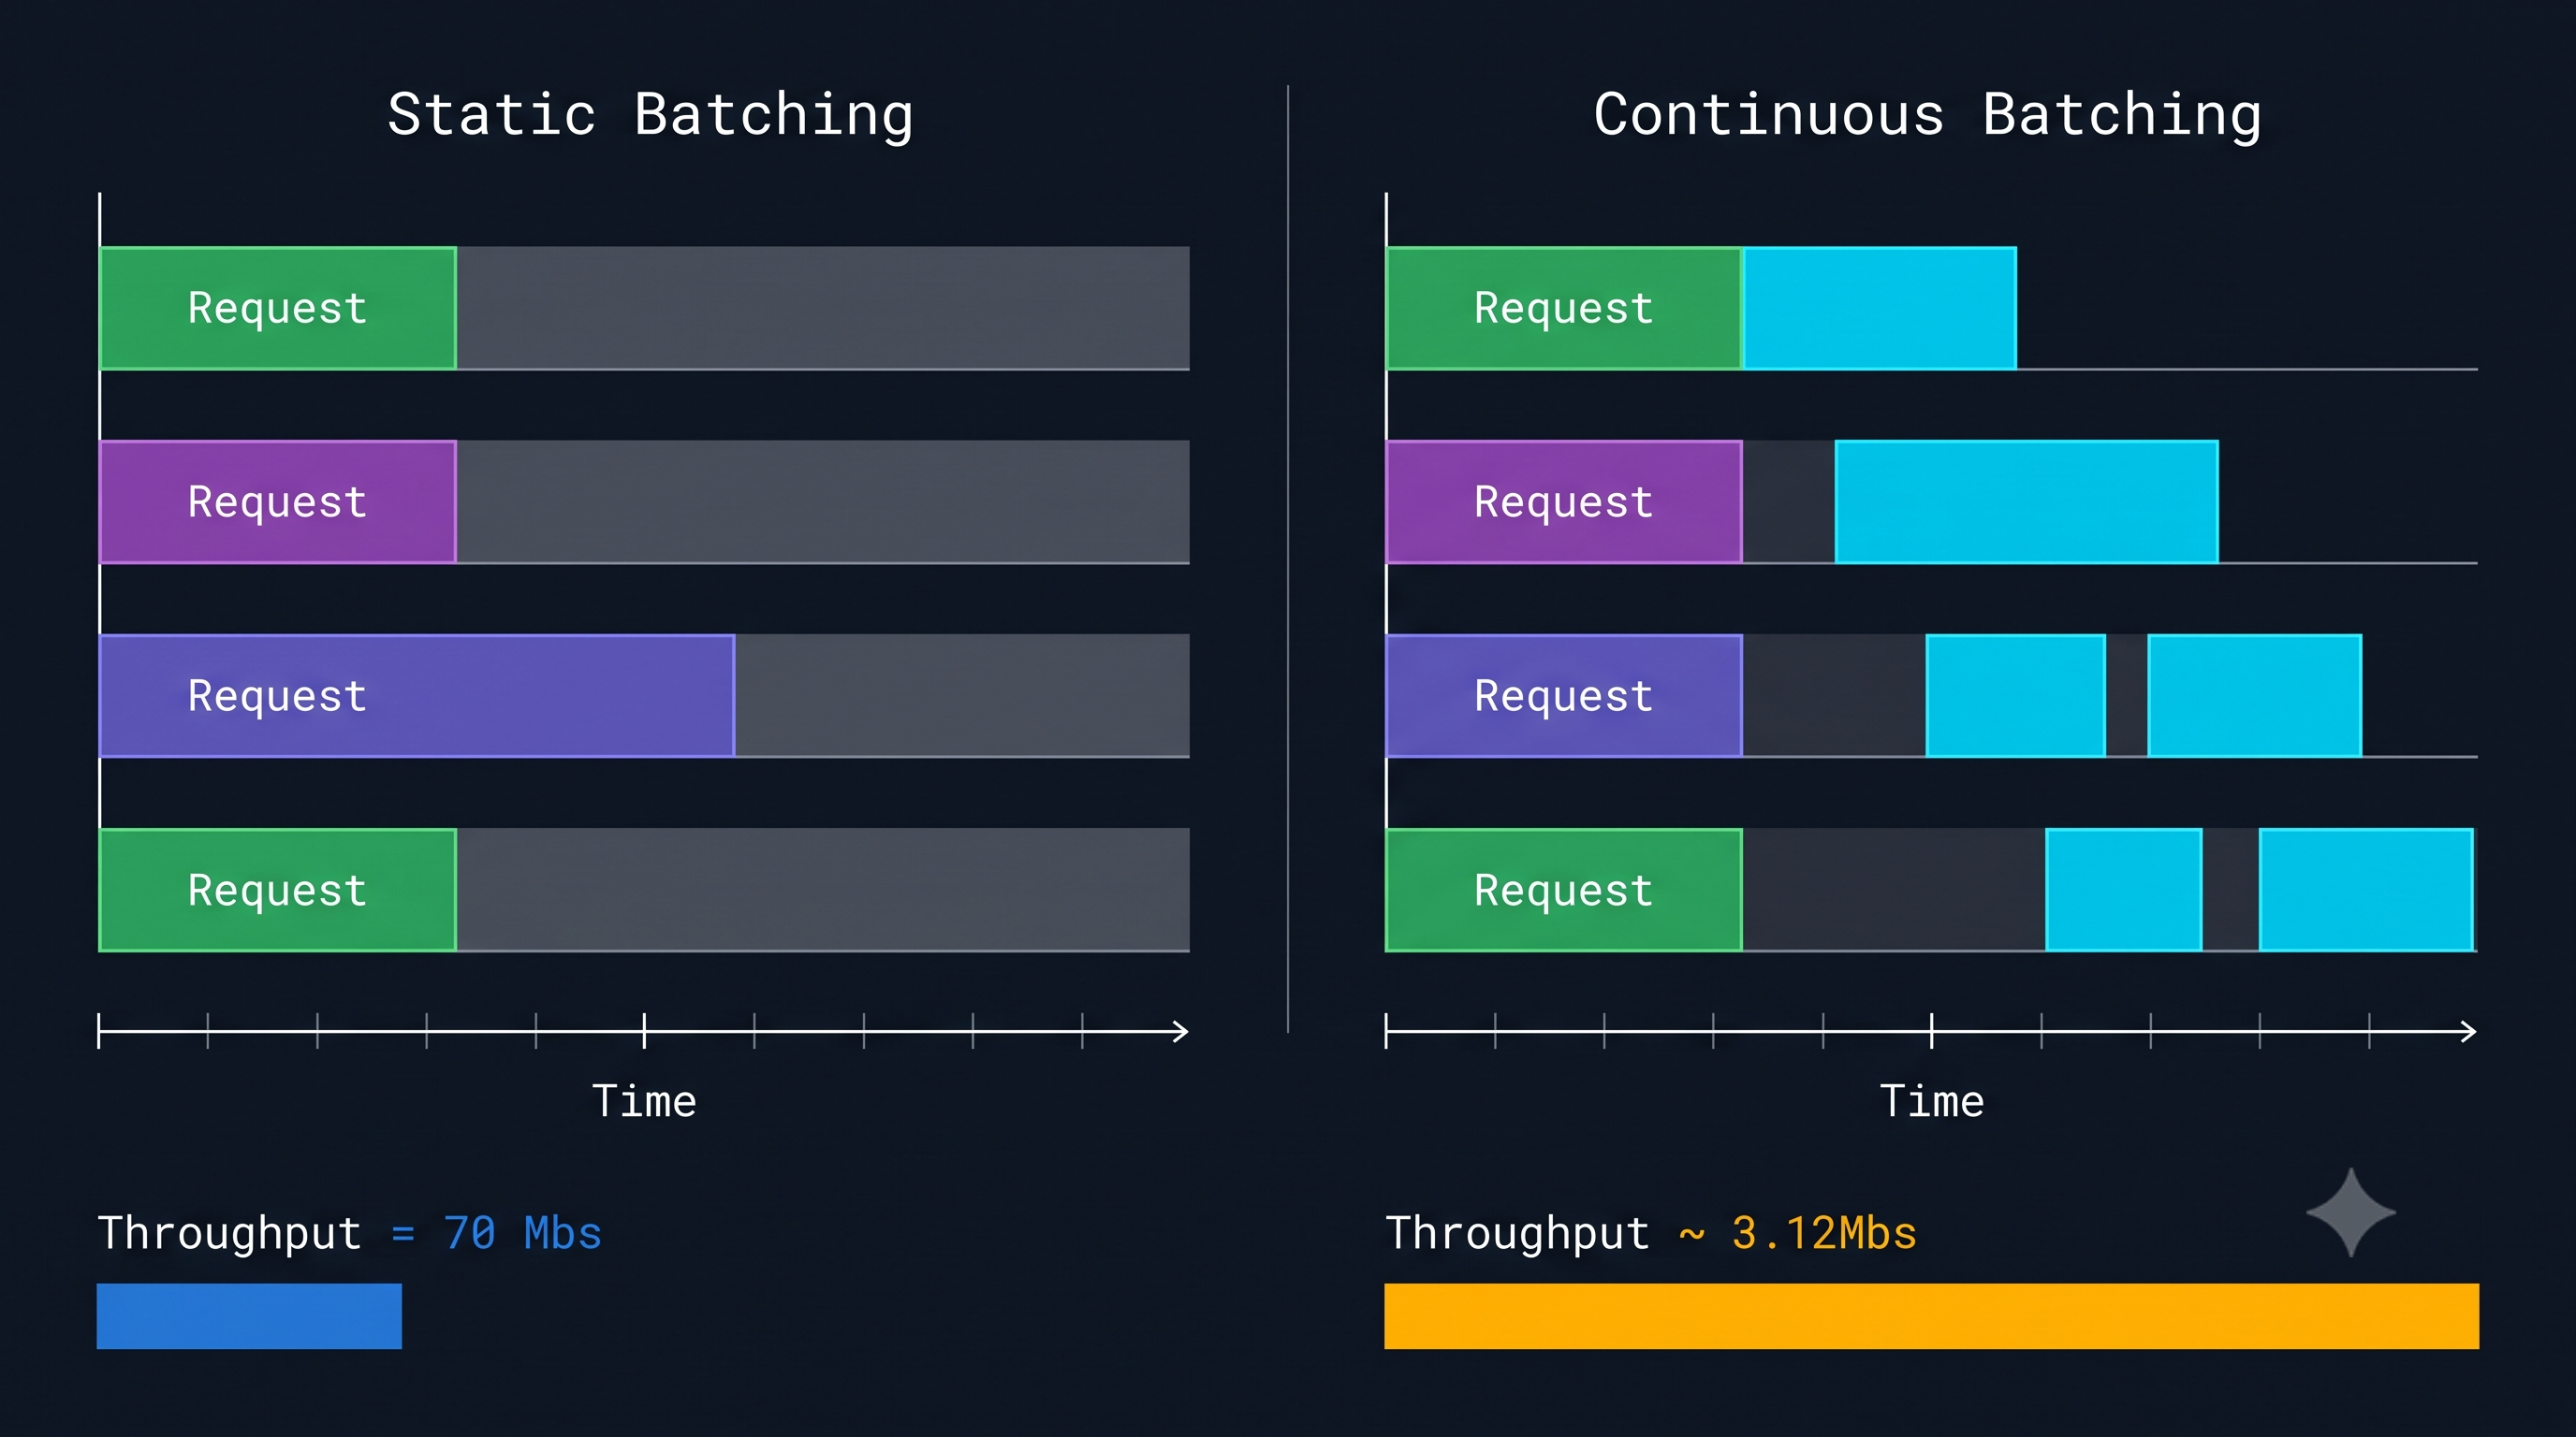Click the 3.12Mbs throughput value
This screenshot has width=2576, height=1437.
coord(1824,1233)
